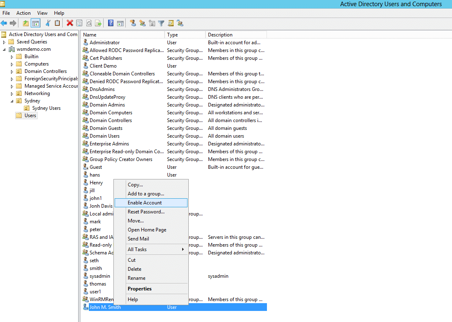
Task: Click Add to group toolbar icon
Action: click(x=180, y=23)
